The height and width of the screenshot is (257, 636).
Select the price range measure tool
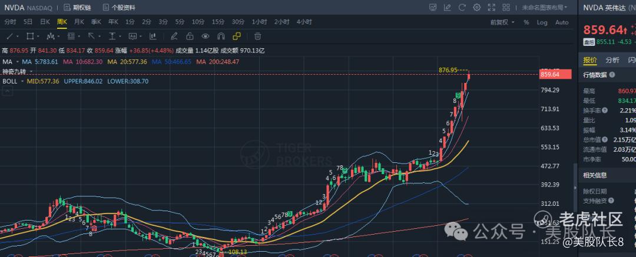(x=112, y=36)
